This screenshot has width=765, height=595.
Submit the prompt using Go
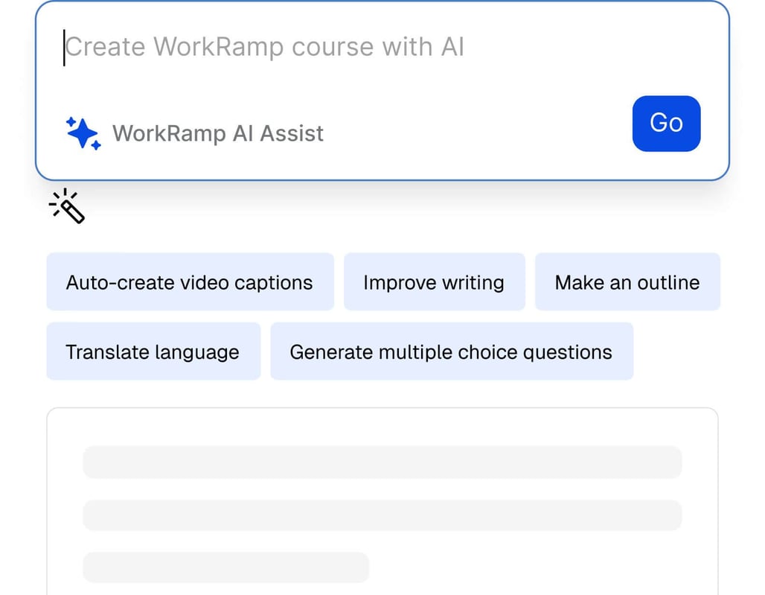(666, 124)
